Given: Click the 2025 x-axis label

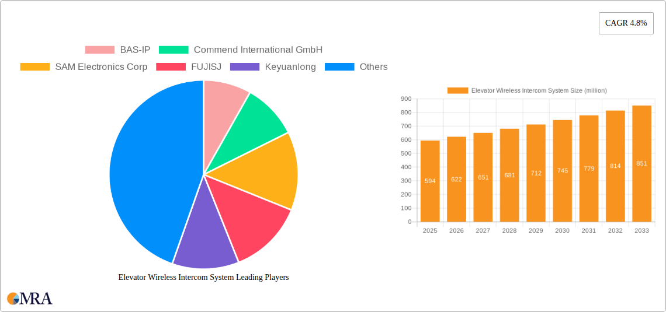Looking at the screenshot, I should point(430,230).
